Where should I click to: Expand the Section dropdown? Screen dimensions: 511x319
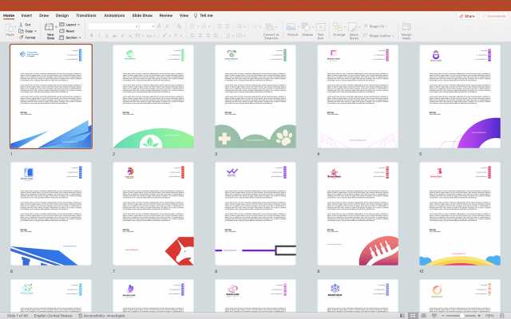click(x=72, y=37)
